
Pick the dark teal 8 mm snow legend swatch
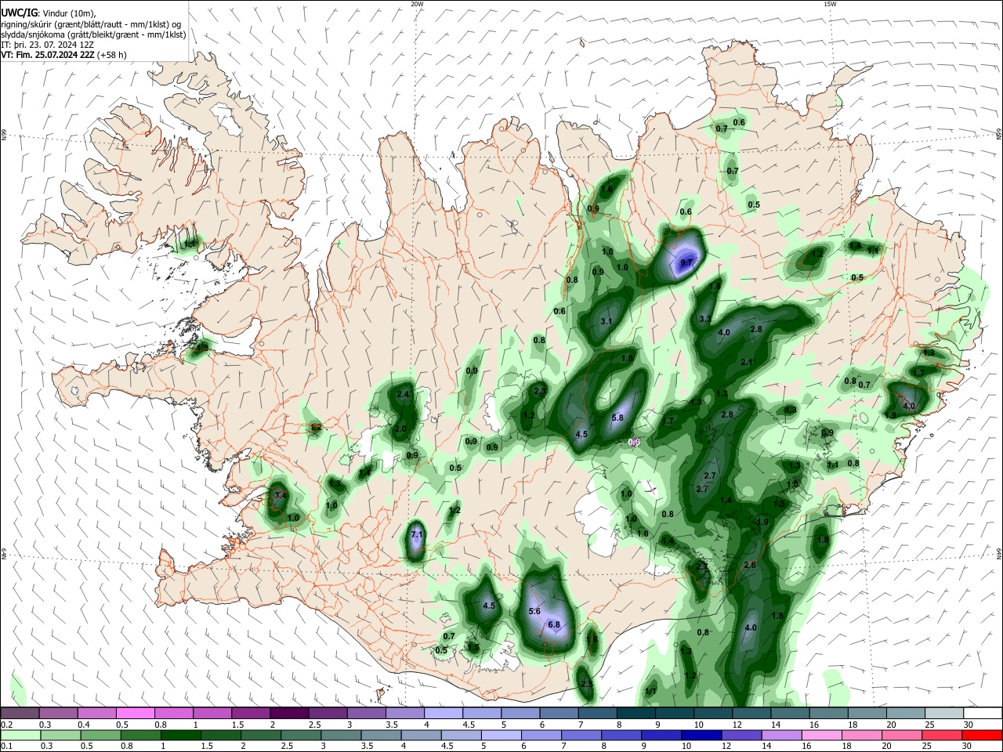point(635,714)
